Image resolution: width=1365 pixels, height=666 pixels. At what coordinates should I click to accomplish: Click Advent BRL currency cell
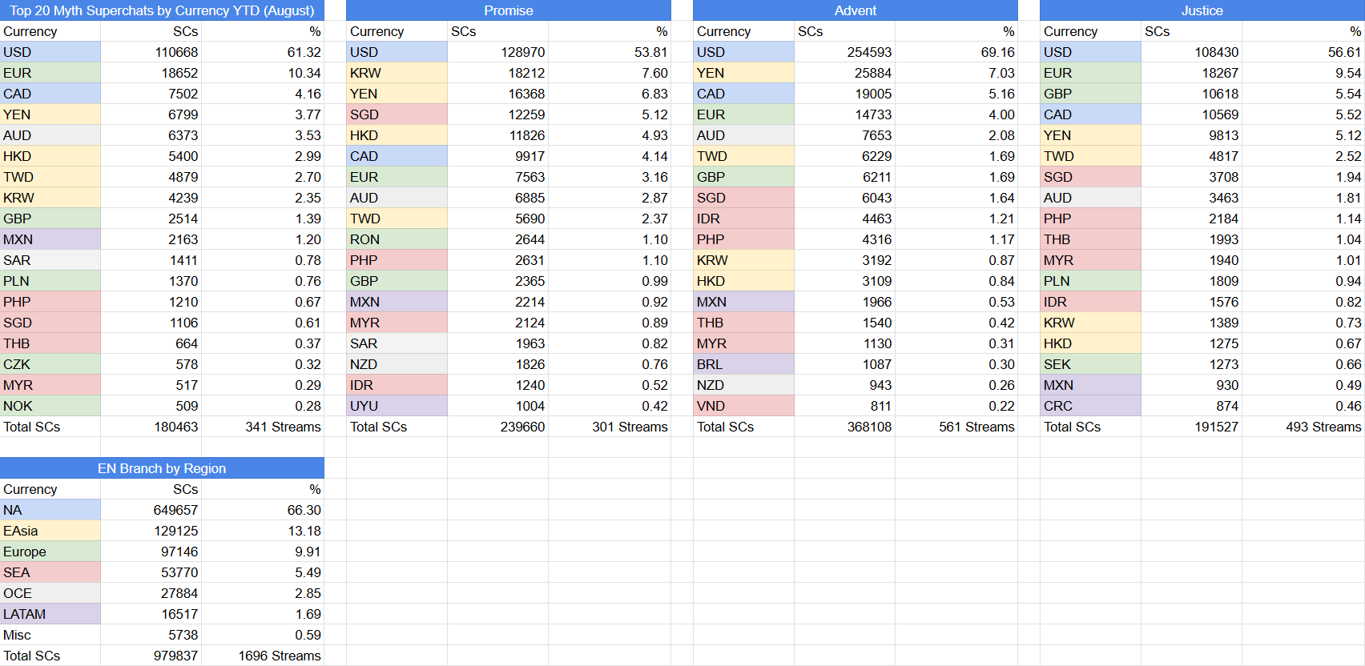[744, 364]
